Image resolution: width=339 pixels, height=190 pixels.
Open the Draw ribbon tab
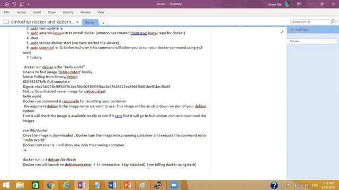52,12
